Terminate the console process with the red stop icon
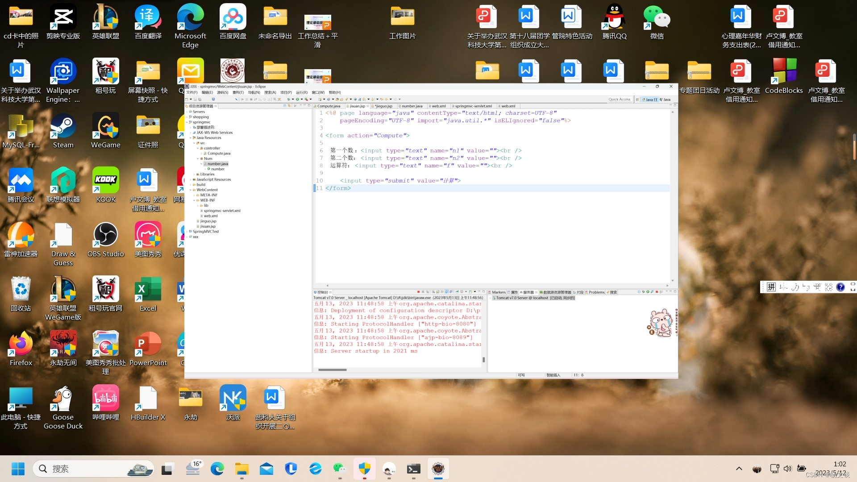The height and width of the screenshot is (482, 857). [x=418, y=292]
